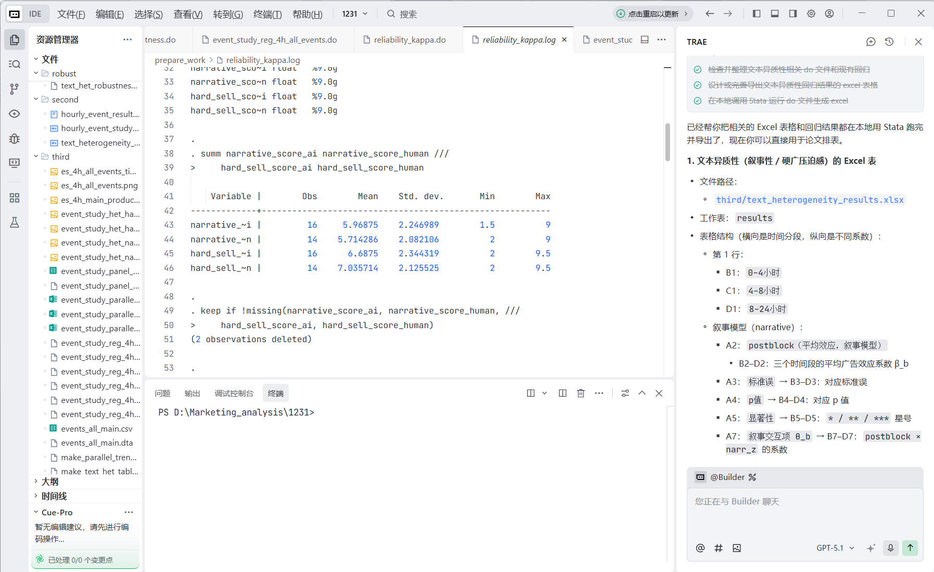
Task: Attach an image in the Builder chat input
Action: point(737,548)
